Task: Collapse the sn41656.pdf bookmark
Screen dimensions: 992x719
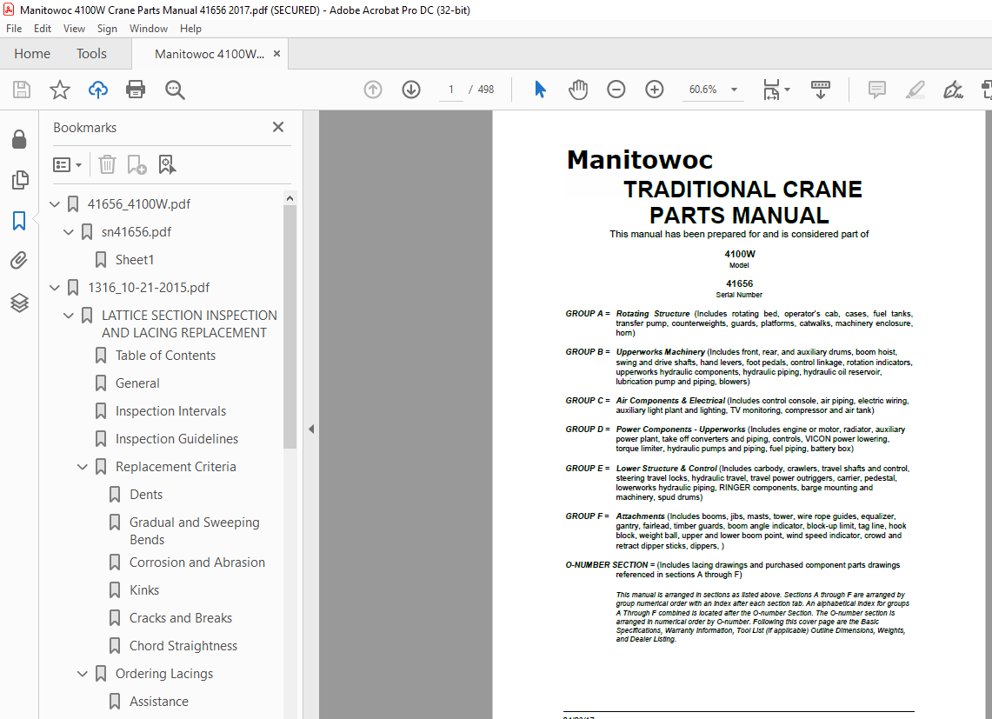Action: pos(69,231)
